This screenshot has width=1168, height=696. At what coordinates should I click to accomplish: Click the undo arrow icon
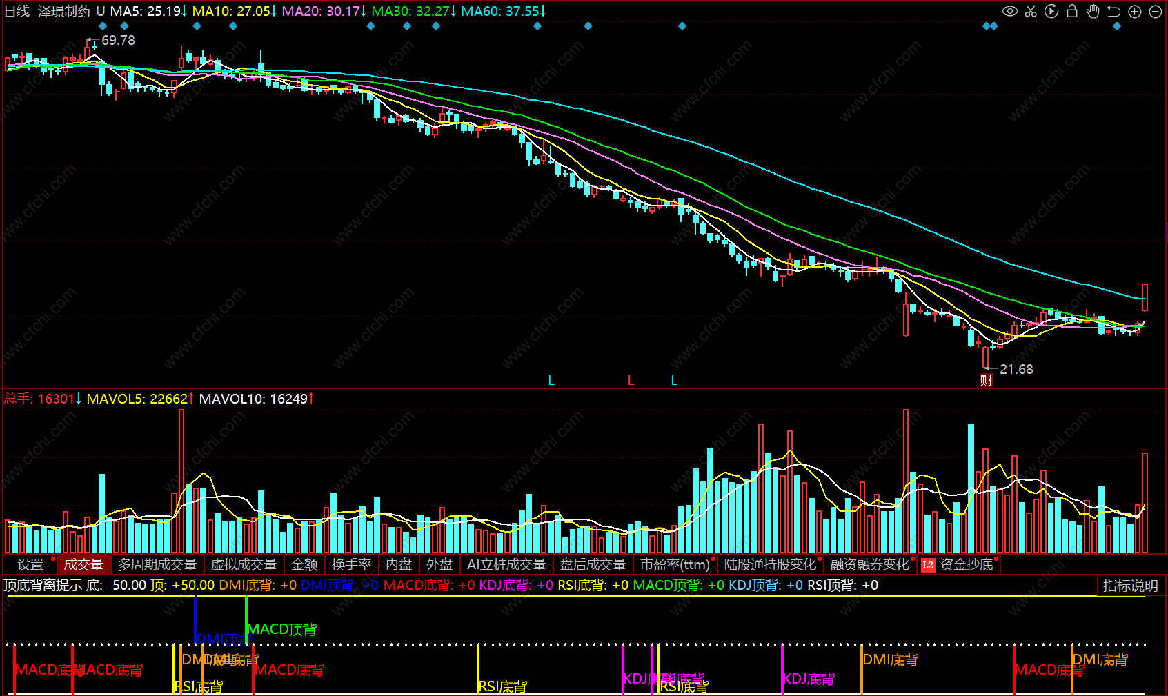(x=1113, y=11)
